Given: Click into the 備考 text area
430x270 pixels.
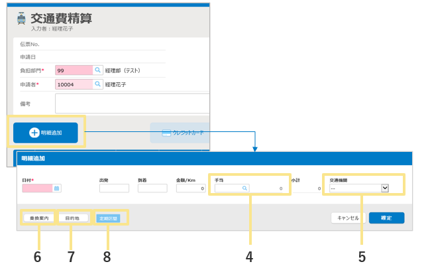Looking at the screenshot, I should pyautogui.click(x=133, y=103).
